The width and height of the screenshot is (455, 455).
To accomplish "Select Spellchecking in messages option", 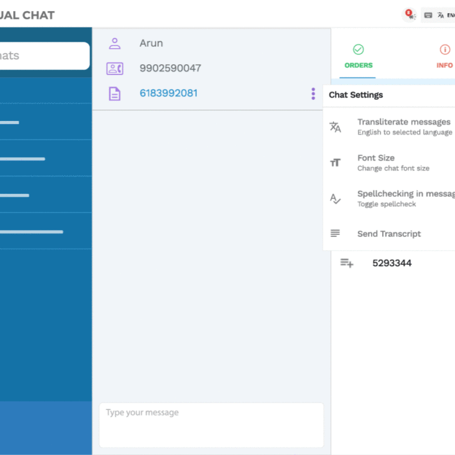I will pos(389,199).
